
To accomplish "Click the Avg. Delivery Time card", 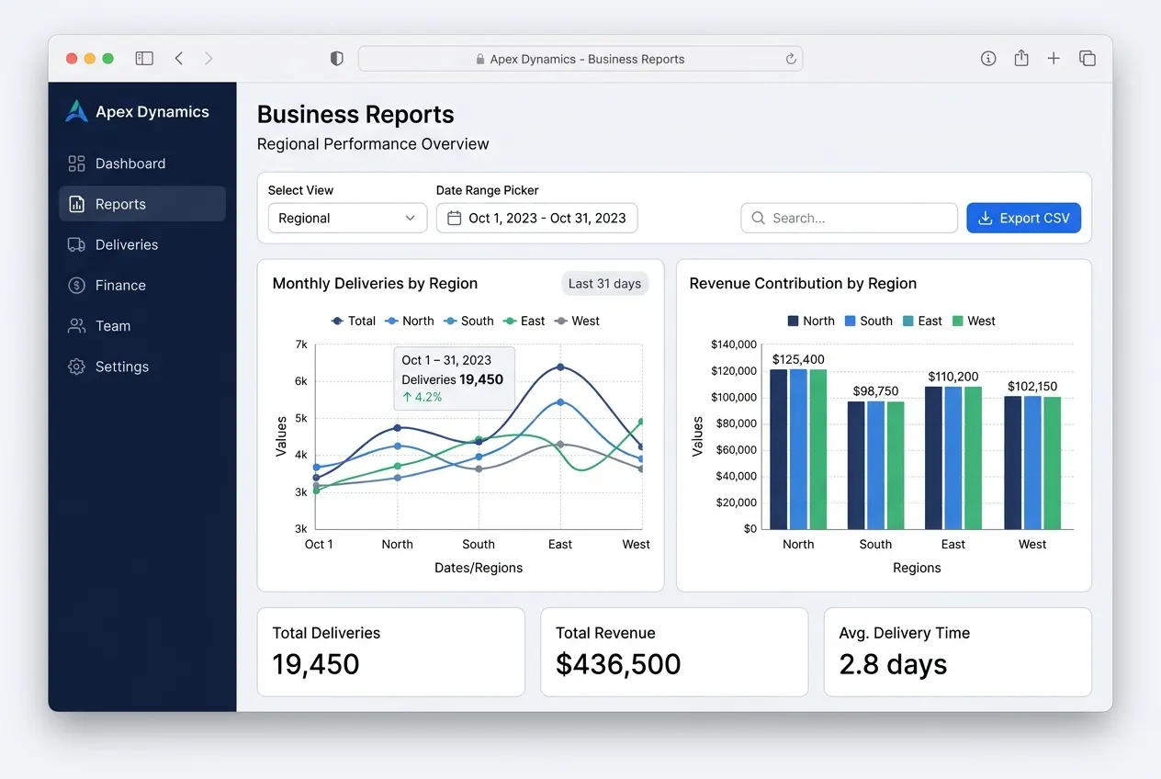I will [x=957, y=651].
